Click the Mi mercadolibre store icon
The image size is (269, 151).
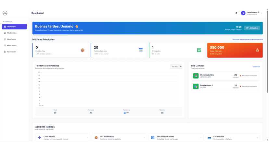tap(196, 76)
